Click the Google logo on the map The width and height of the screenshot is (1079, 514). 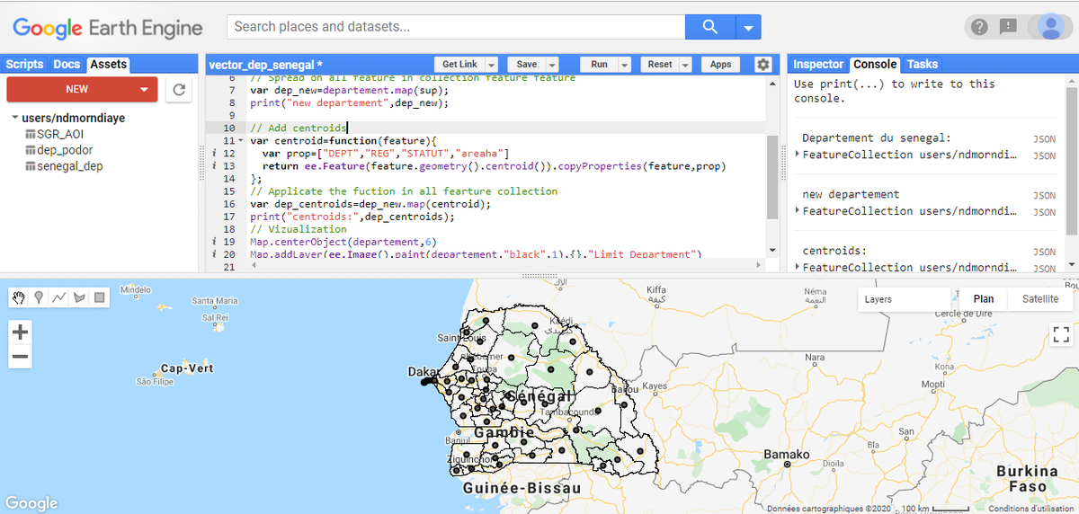click(31, 503)
